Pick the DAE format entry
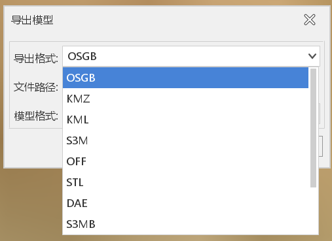This screenshot has height=241, width=332. click(185, 203)
